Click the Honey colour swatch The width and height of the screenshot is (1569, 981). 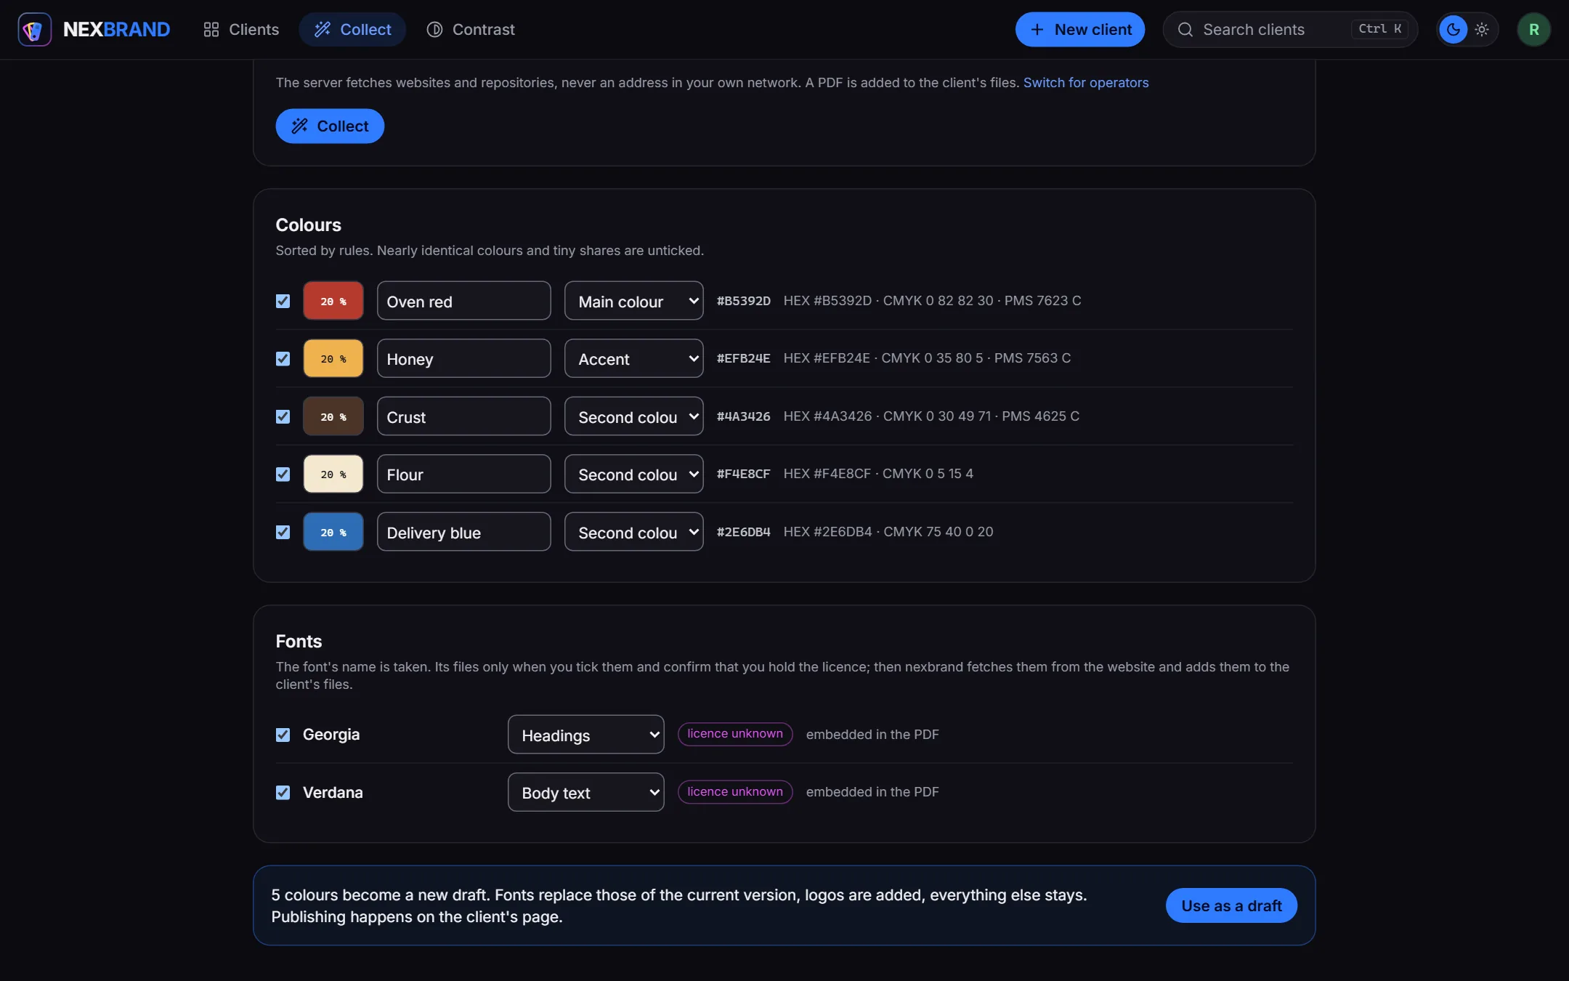pos(333,358)
